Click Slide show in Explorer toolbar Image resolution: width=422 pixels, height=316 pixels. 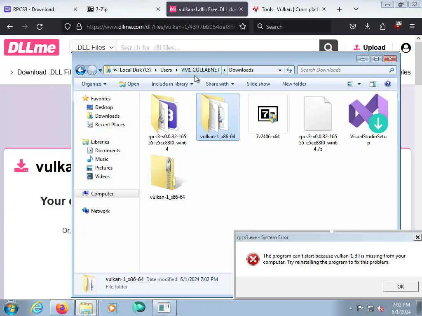tap(258, 84)
